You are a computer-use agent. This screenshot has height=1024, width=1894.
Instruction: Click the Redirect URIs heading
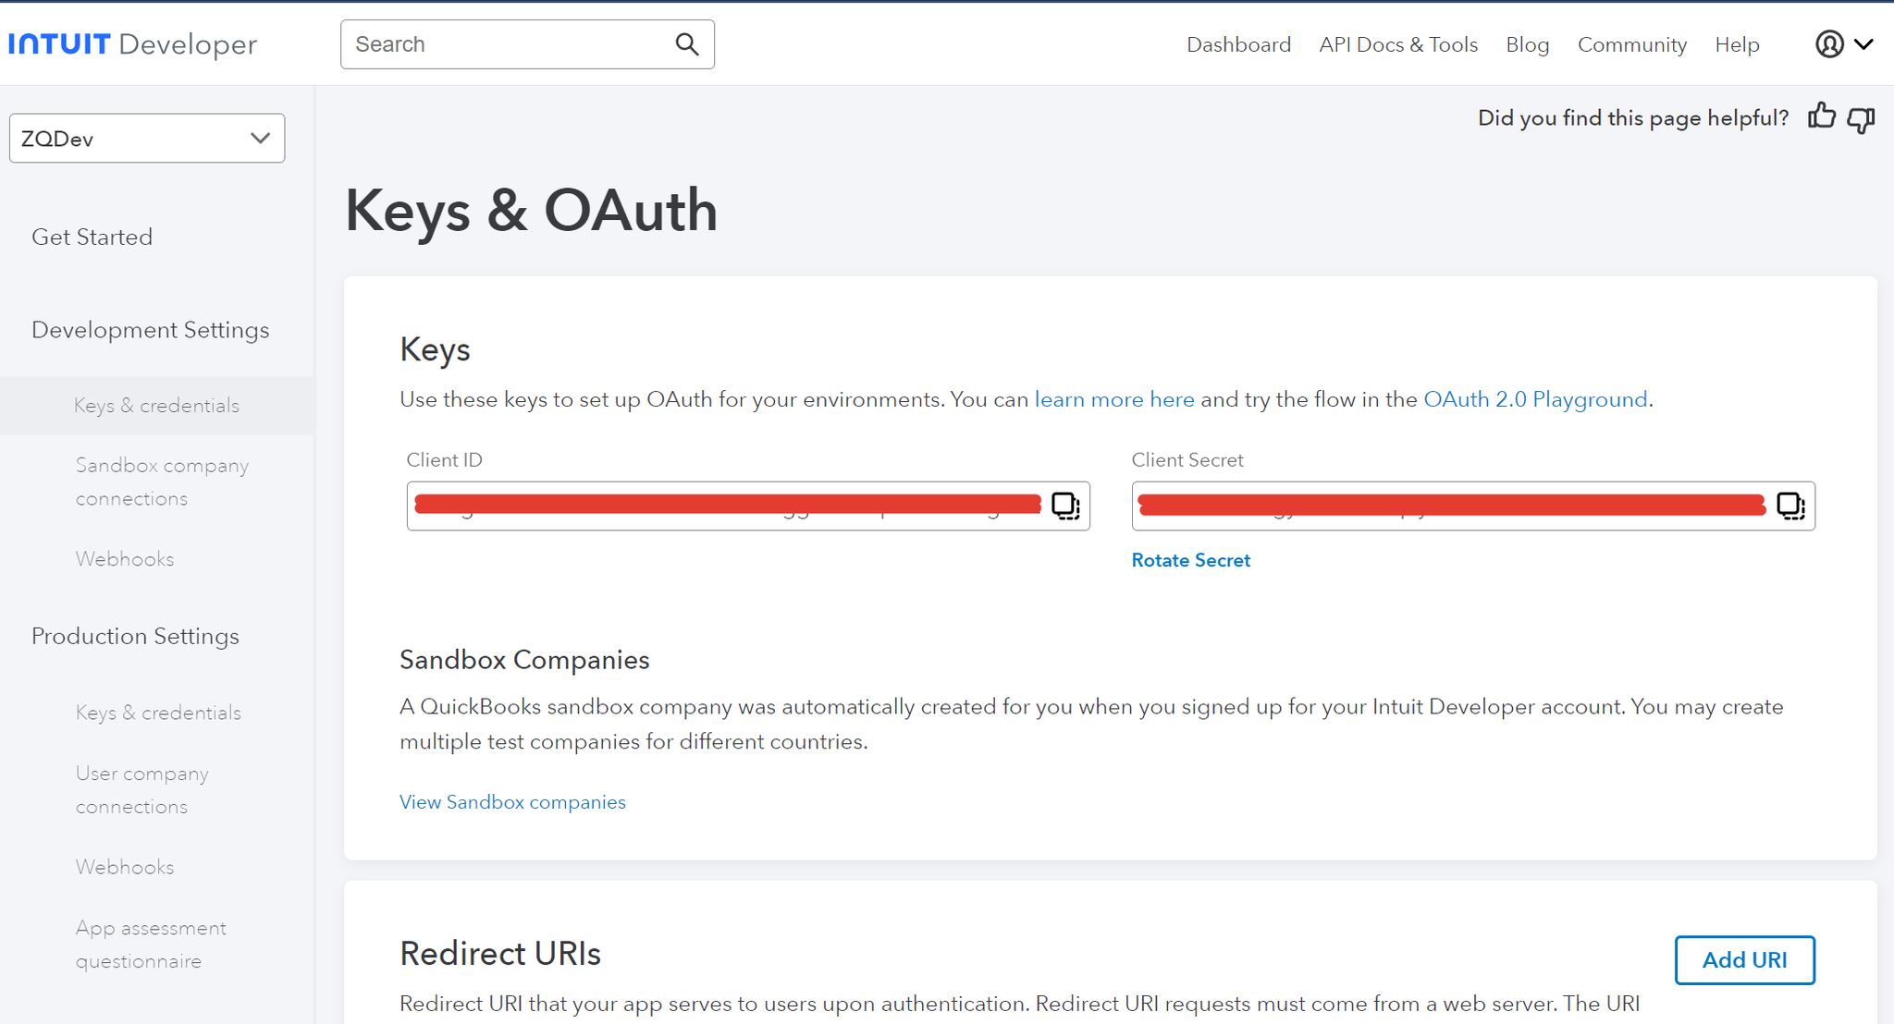(500, 953)
